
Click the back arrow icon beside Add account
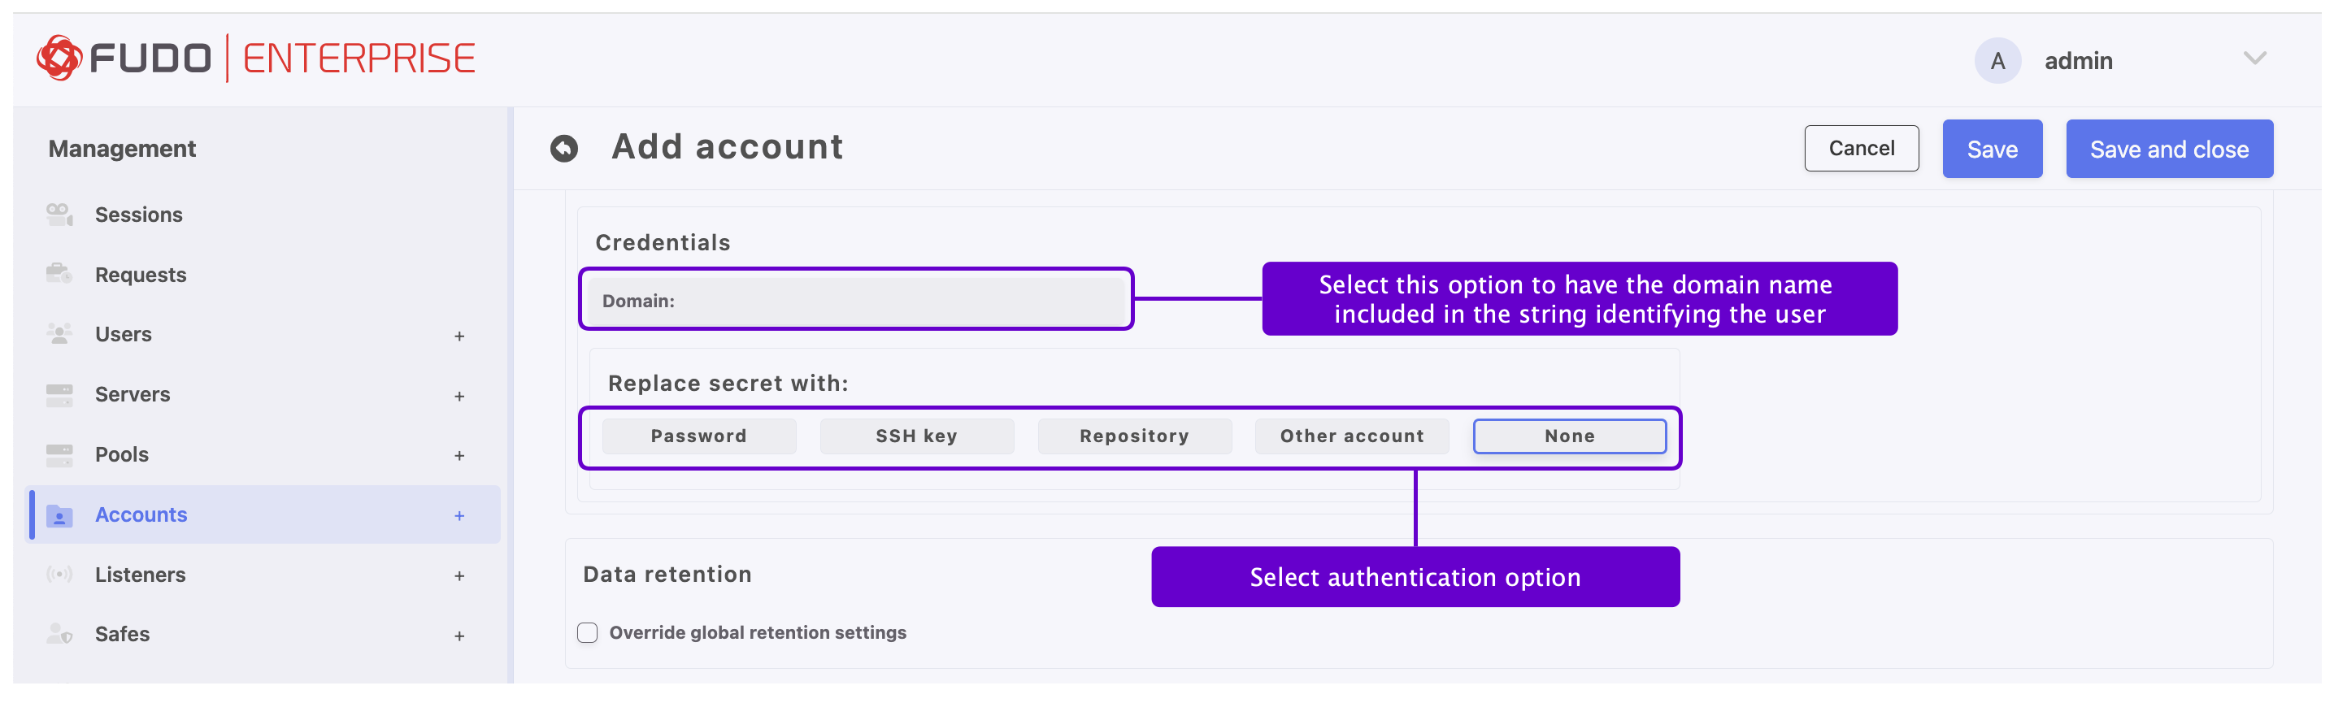pos(563,149)
